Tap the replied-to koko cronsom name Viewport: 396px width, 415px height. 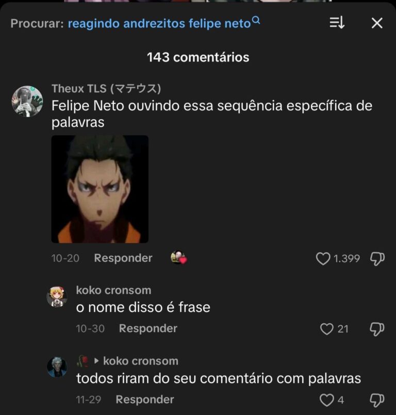point(141,361)
